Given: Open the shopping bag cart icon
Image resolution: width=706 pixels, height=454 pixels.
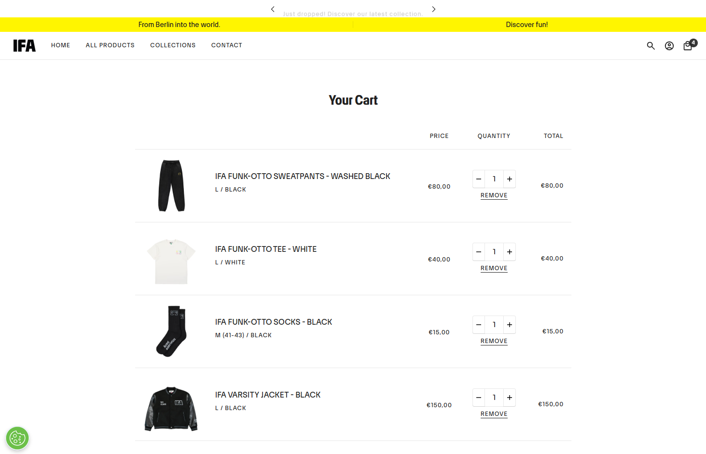Looking at the screenshot, I should (689, 45).
